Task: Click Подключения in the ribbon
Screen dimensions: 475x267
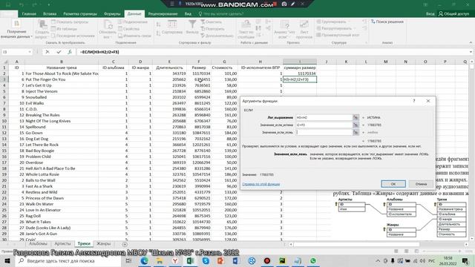Action: click(x=132, y=22)
